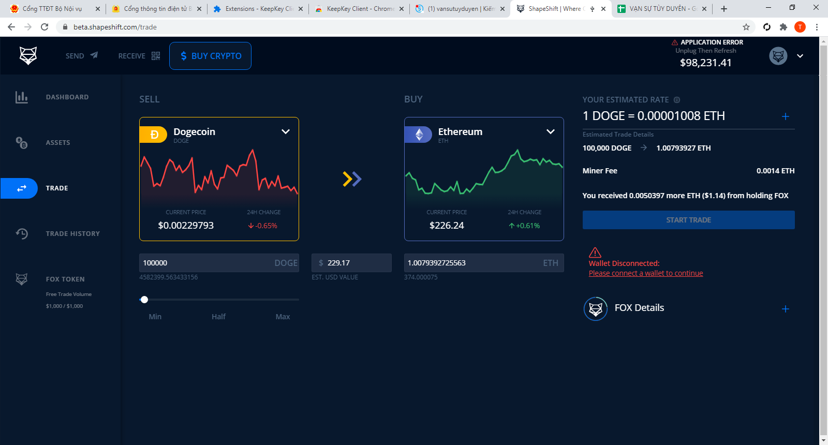The image size is (828, 445).
Task: Click the Assets coins icon
Action: [x=21, y=142]
